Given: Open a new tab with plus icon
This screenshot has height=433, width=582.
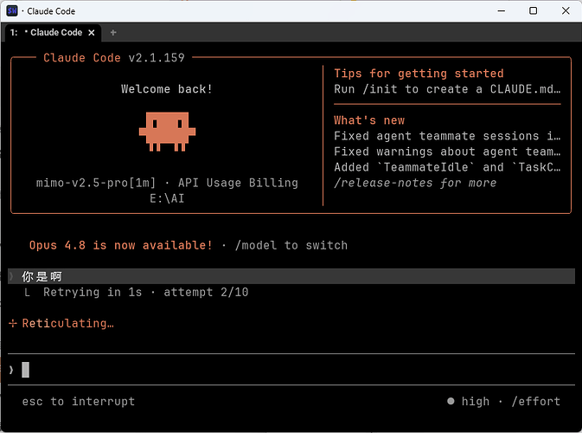Looking at the screenshot, I should click(x=113, y=33).
